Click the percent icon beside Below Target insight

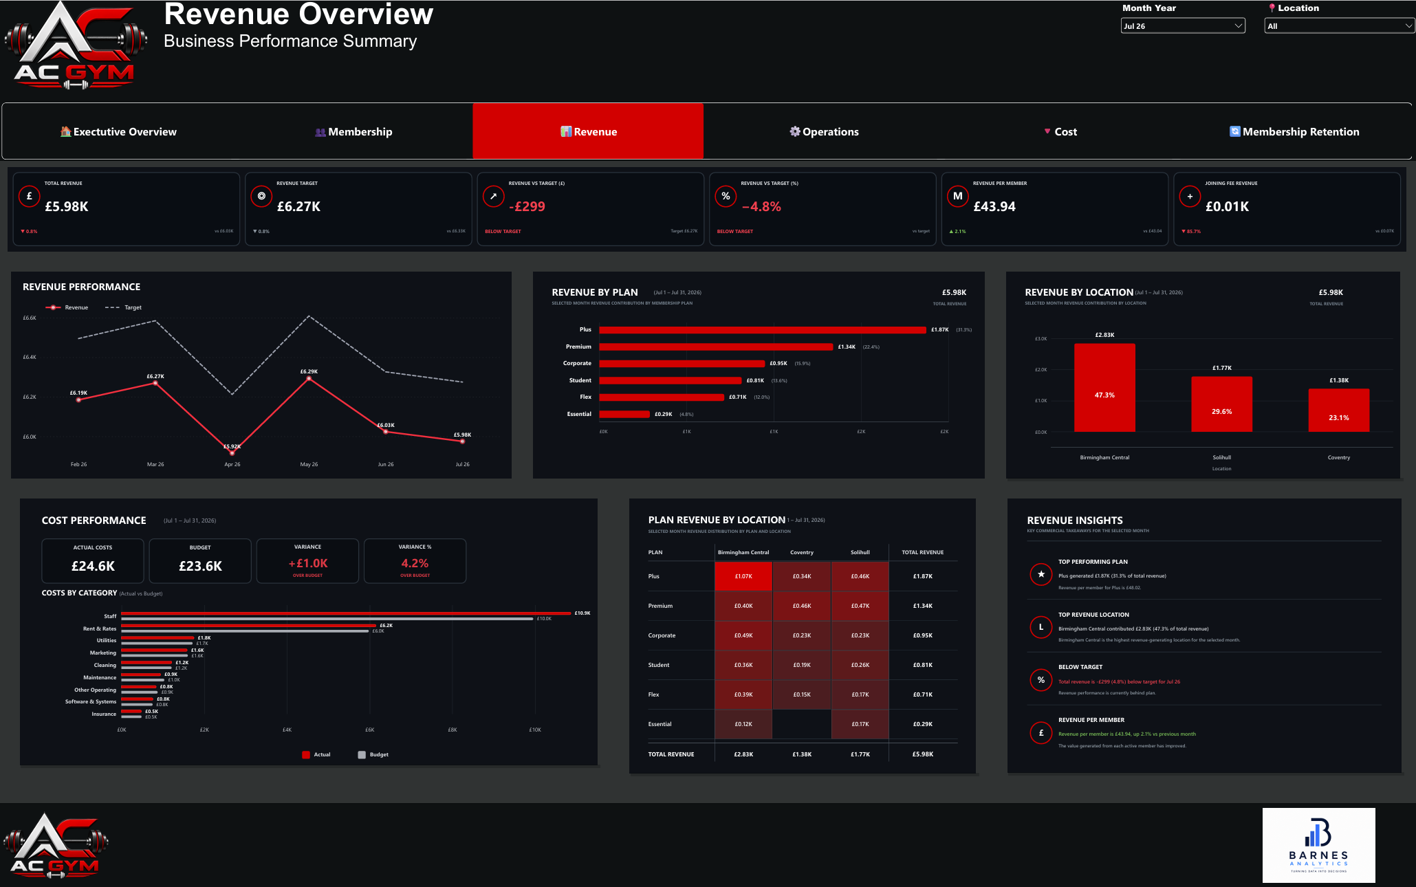[1041, 680]
